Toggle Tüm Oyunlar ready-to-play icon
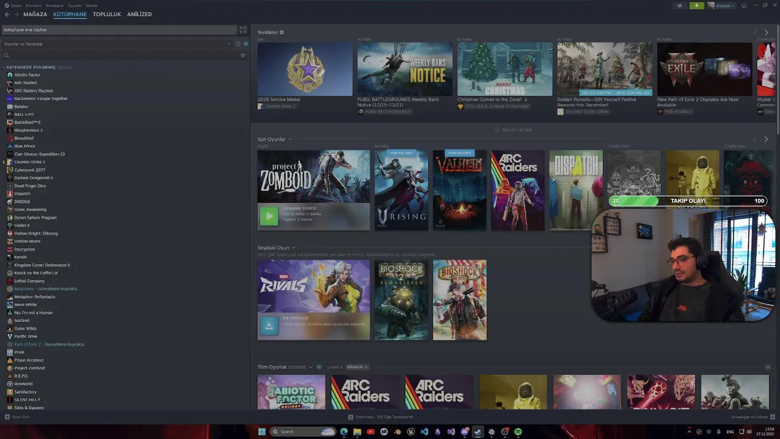The width and height of the screenshot is (780, 439). [x=319, y=367]
